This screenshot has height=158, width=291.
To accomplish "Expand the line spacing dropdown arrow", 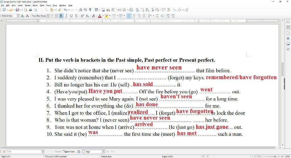I will 153,16.
